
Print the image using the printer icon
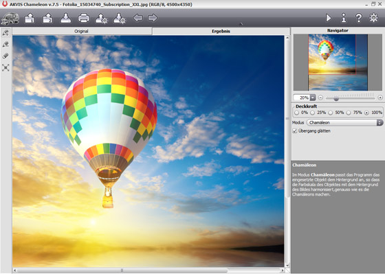[x=84, y=19]
